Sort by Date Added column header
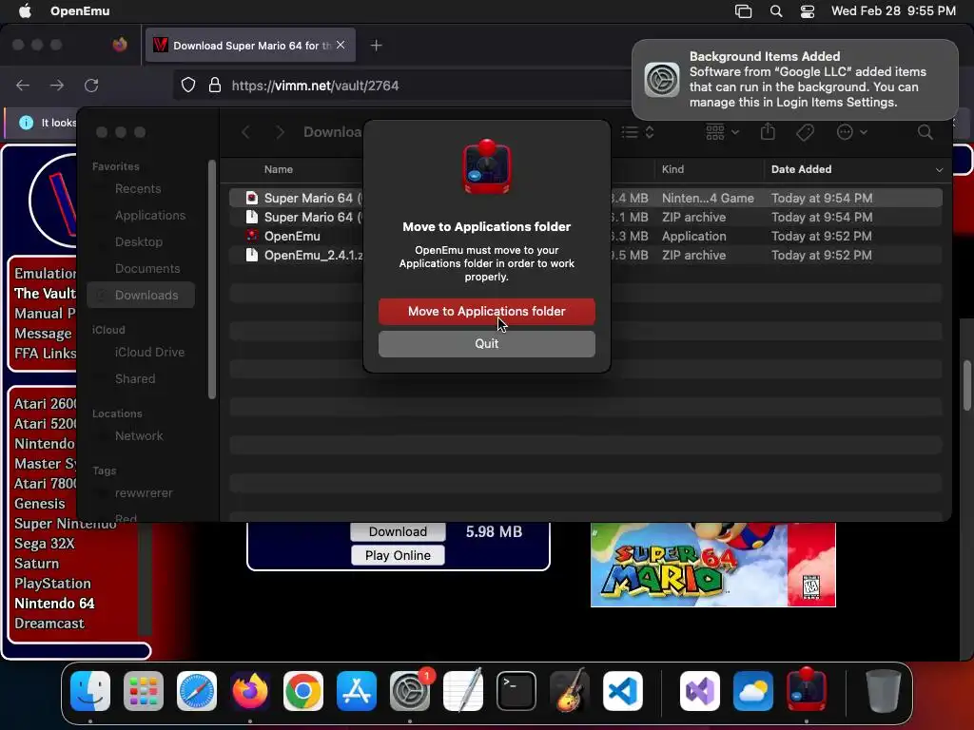 857,169
